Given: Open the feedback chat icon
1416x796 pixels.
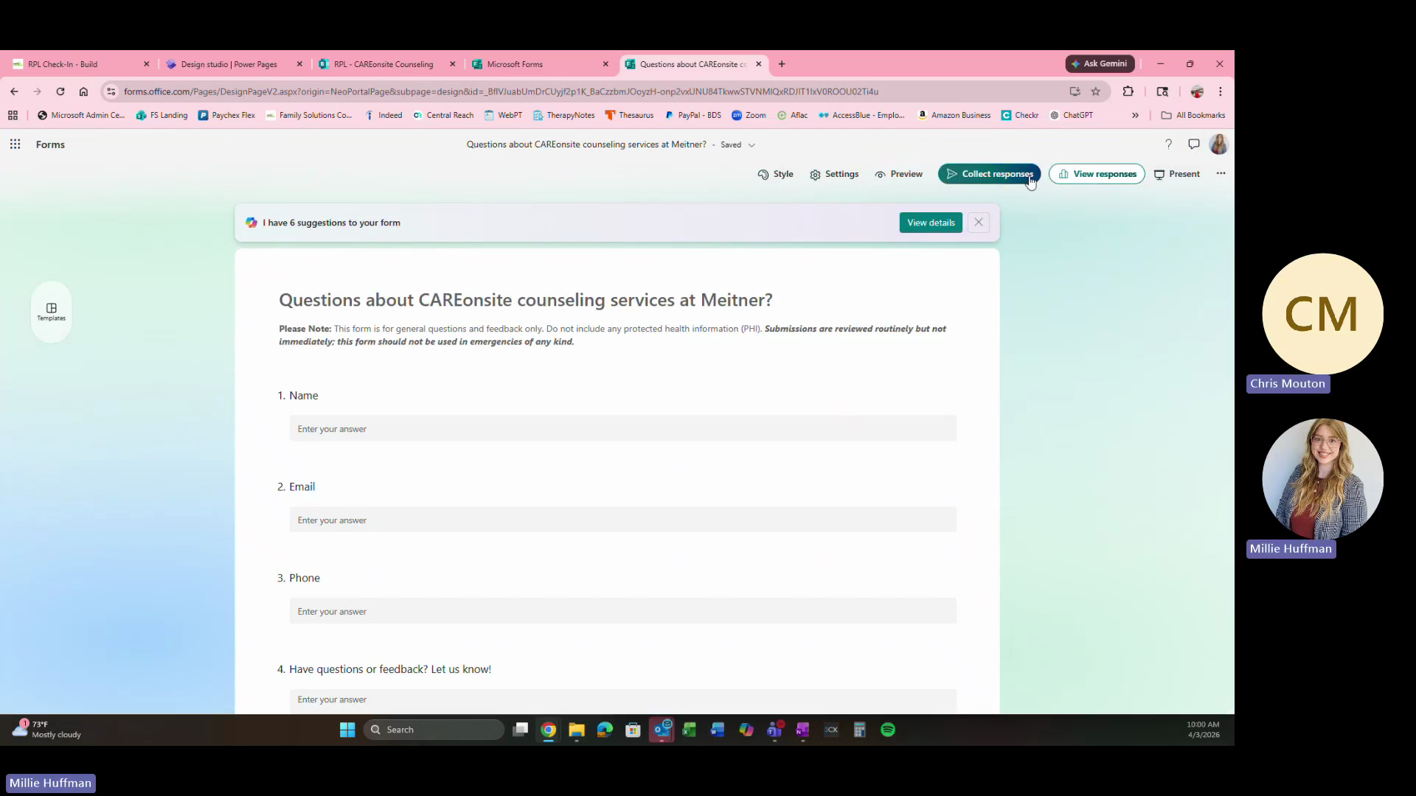Looking at the screenshot, I should coord(1194,144).
